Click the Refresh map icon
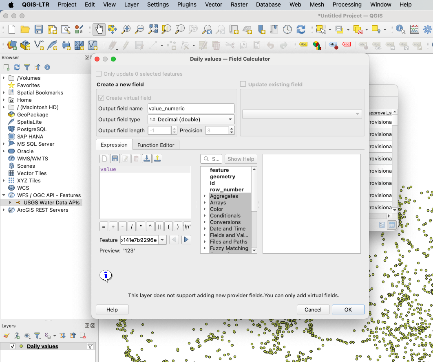Image resolution: width=433 pixels, height=362 pixels. click(301, 29)
